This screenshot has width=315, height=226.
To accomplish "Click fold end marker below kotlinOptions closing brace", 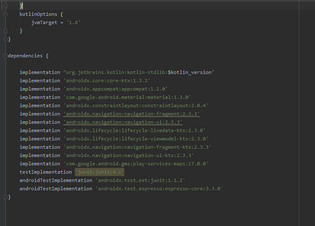I will tap(6, 39).
